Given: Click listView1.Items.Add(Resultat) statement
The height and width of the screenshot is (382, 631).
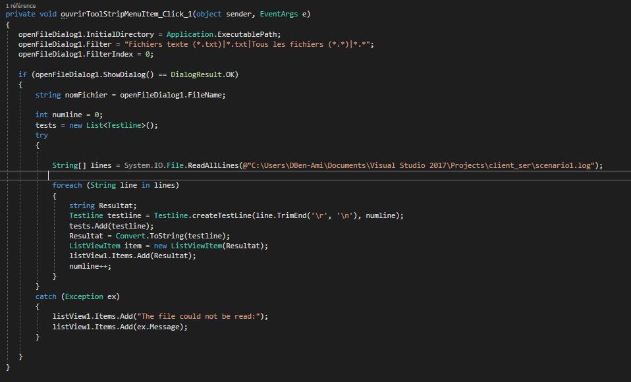Looking at the screenshot, I should (132, 256).
